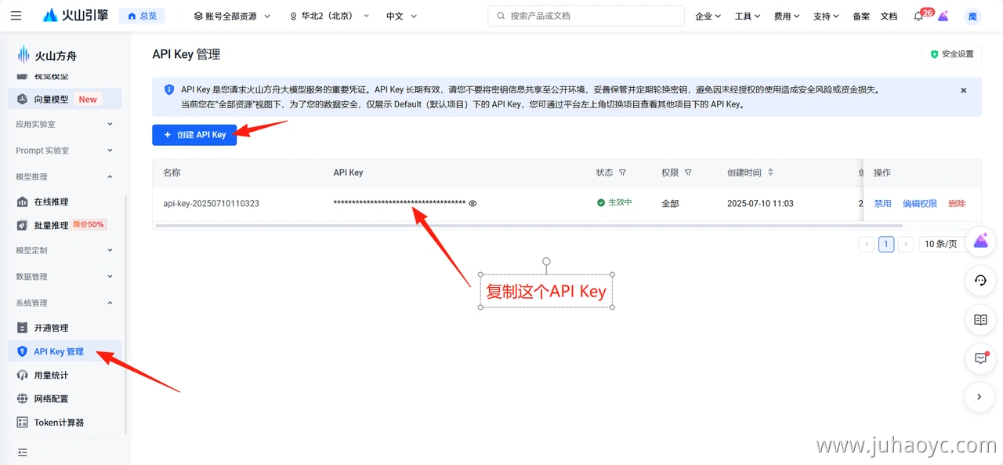Click 编辑权限 for the API key row

coord(920,203)
